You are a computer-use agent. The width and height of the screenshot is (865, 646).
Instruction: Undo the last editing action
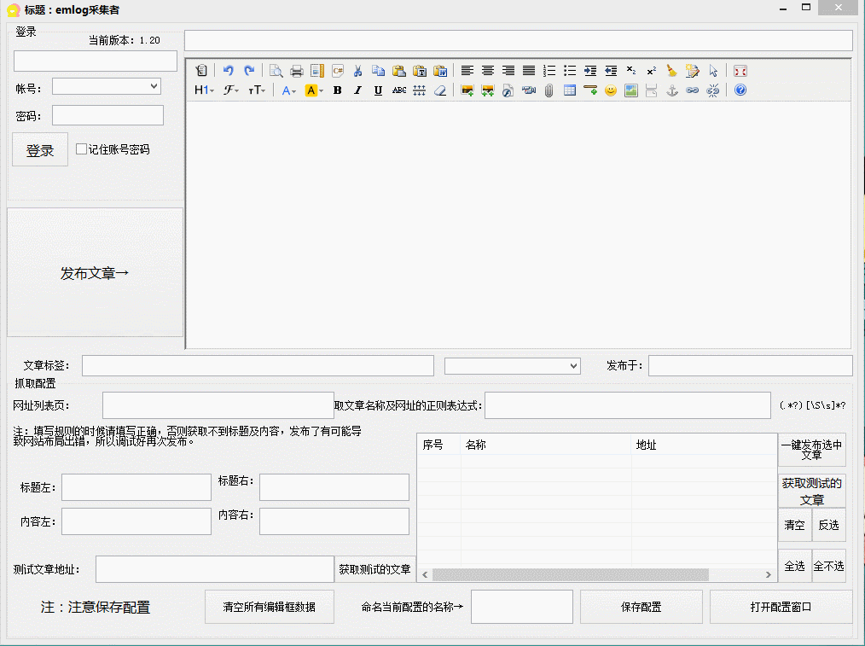coord(227,72)
